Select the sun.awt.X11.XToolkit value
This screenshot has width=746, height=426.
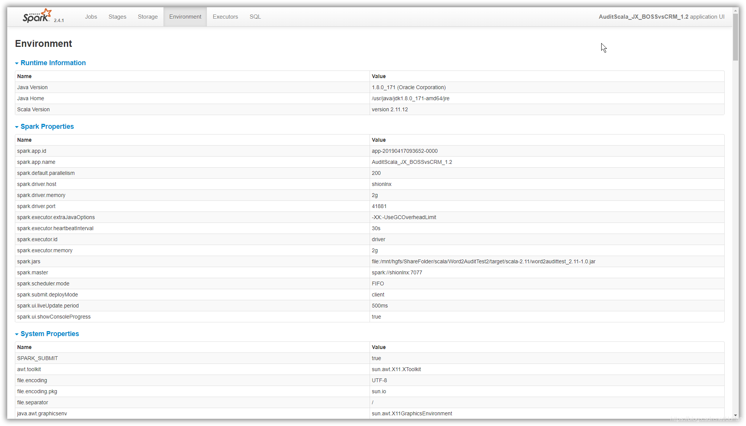coord(396,369)
